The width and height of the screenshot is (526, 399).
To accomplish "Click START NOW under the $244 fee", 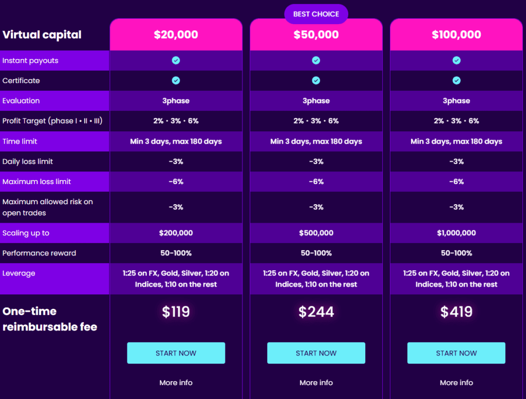I will tap(316, 353).
